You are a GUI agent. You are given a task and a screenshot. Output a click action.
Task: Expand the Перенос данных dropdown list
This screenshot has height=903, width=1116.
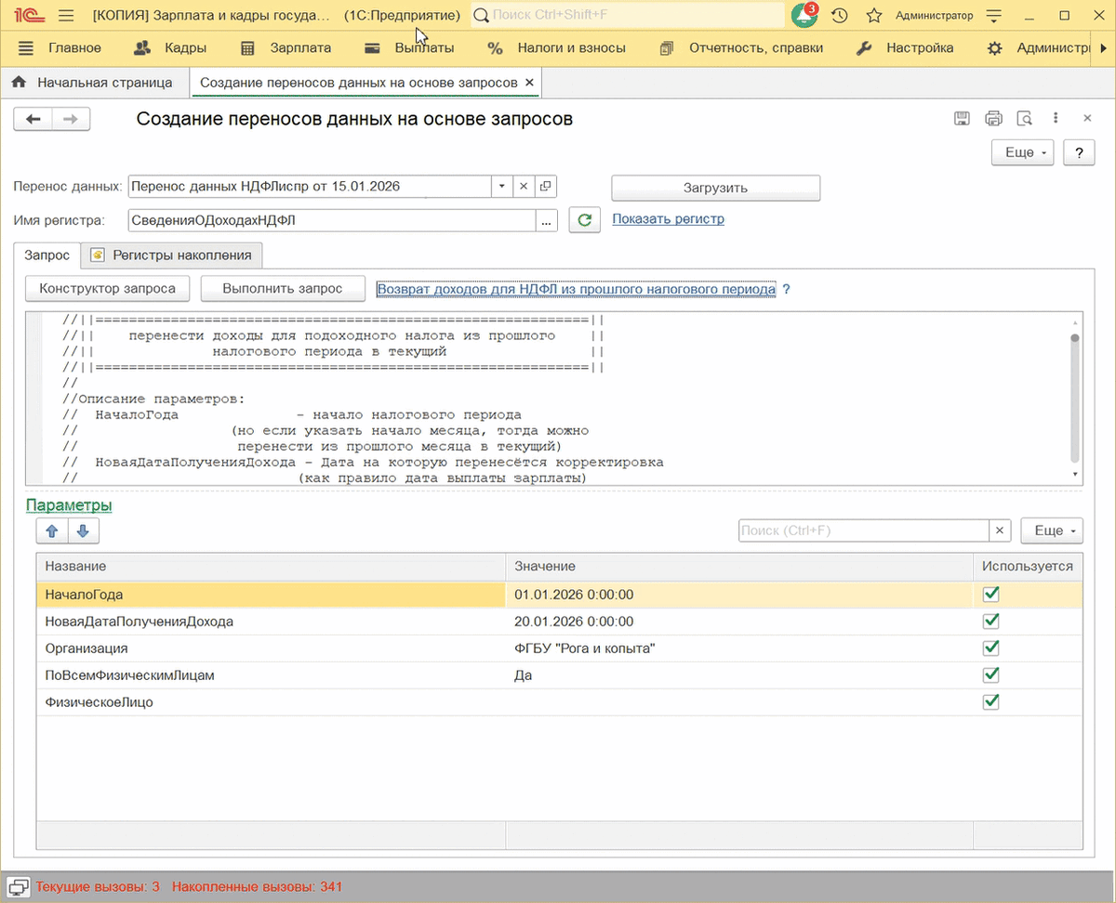502,187
